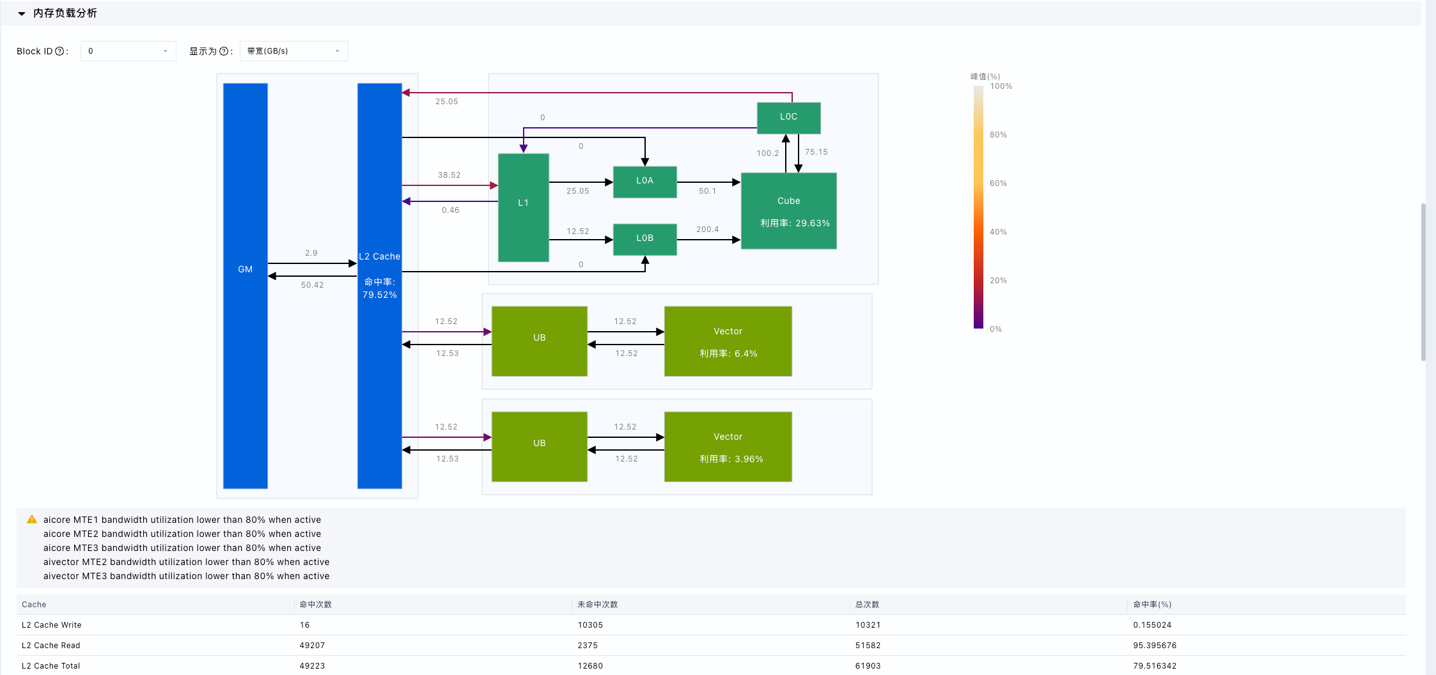Click the L1 buffer node
1436x675 pixels.
[524, 208]
